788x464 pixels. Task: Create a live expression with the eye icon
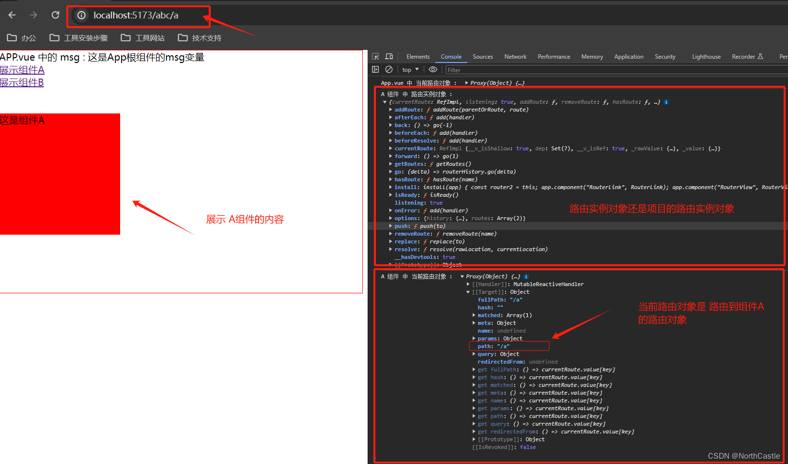click(x=433, y=70)
